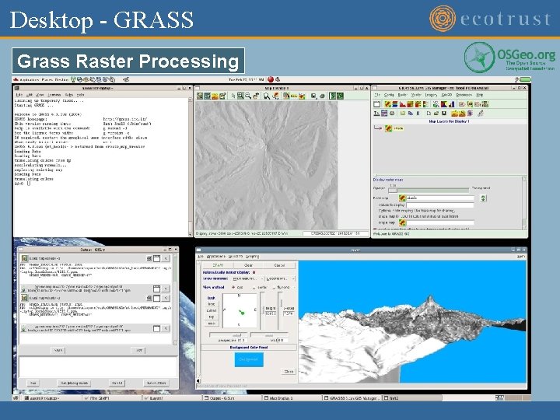Open Applications menu in the GNOME top panel
Screen dimensions: 560x420
point(29,79)
